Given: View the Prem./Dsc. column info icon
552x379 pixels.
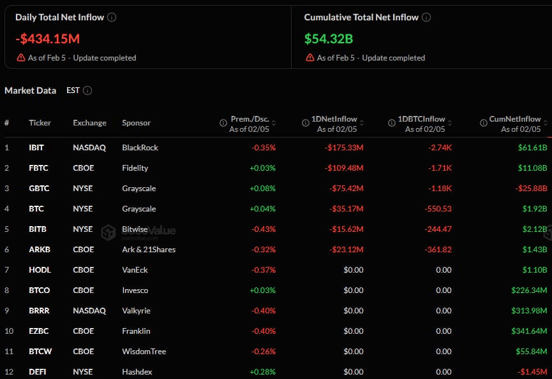Looking at the screenshot, I should (223, 122).
